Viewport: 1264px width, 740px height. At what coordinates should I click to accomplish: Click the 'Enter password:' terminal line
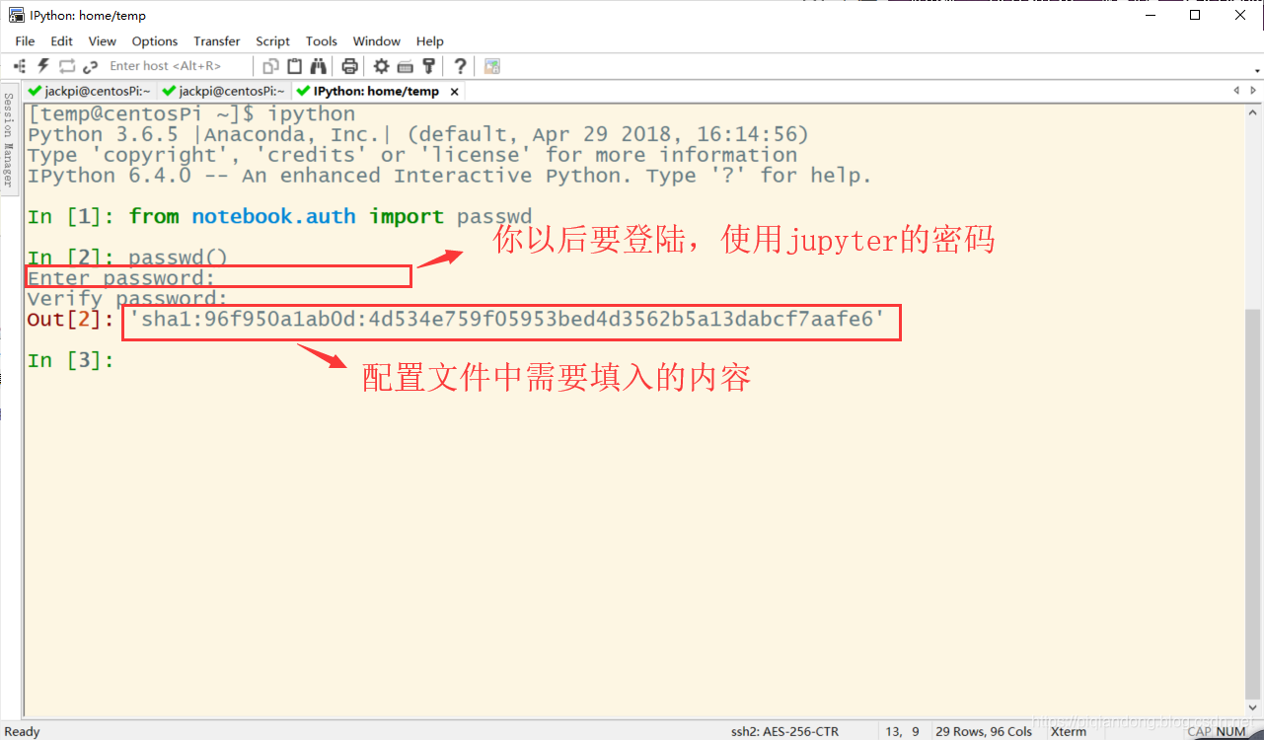click(x=121, y=278)
